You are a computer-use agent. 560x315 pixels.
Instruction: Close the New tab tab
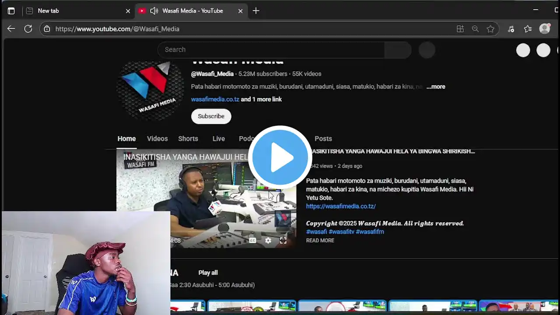[128, 11]
